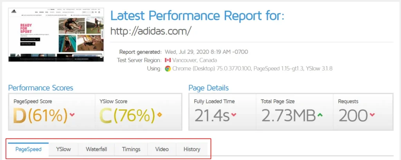Click the red arrow beside PageSpeed score
Viewport: 401px width, 160px height.
[72, 115]
